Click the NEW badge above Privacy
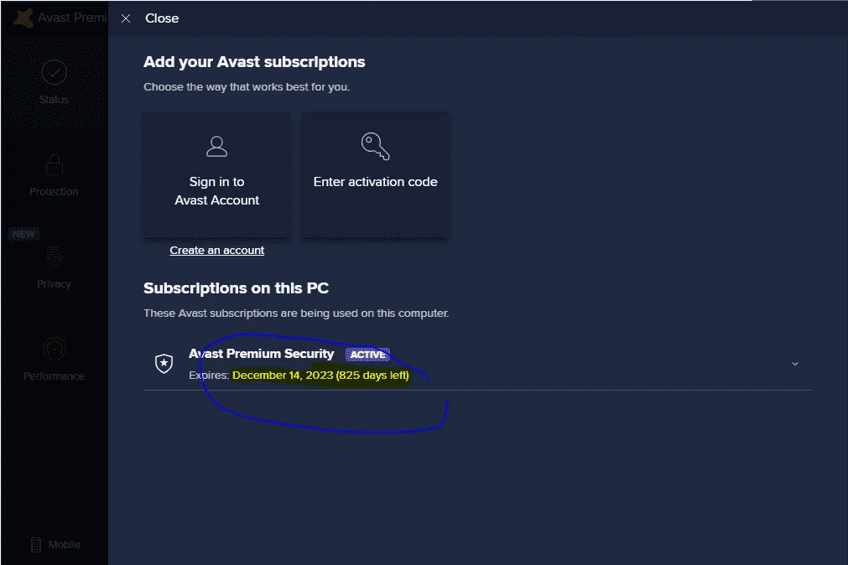 coord(23,234)
